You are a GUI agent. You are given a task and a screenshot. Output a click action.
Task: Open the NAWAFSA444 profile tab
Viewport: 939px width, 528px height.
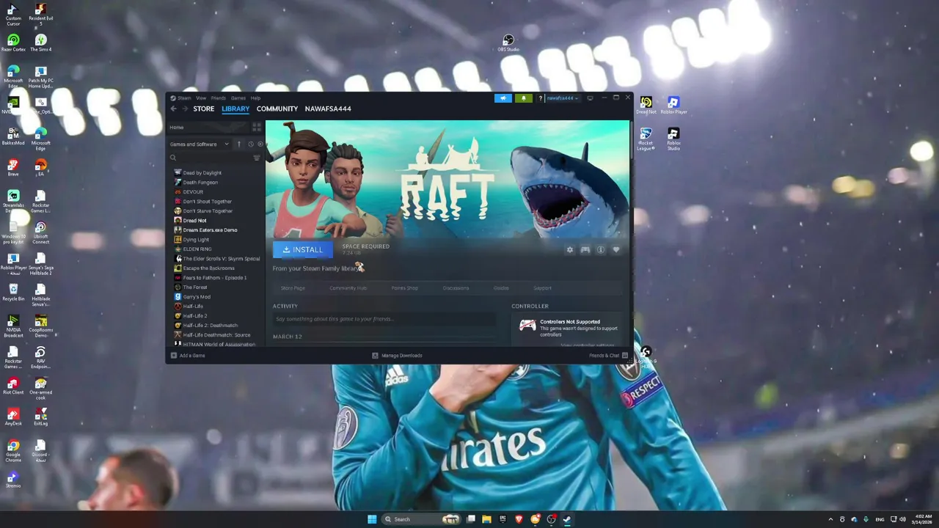coord(328,109)
